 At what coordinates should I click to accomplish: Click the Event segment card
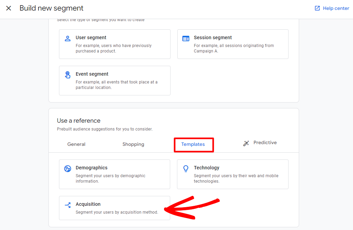(115, 80)
